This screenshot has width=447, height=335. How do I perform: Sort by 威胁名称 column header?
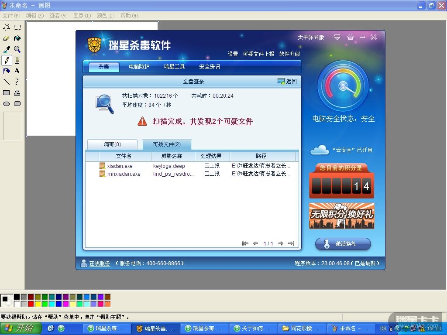pyautogui.click(x=173, y=156)
